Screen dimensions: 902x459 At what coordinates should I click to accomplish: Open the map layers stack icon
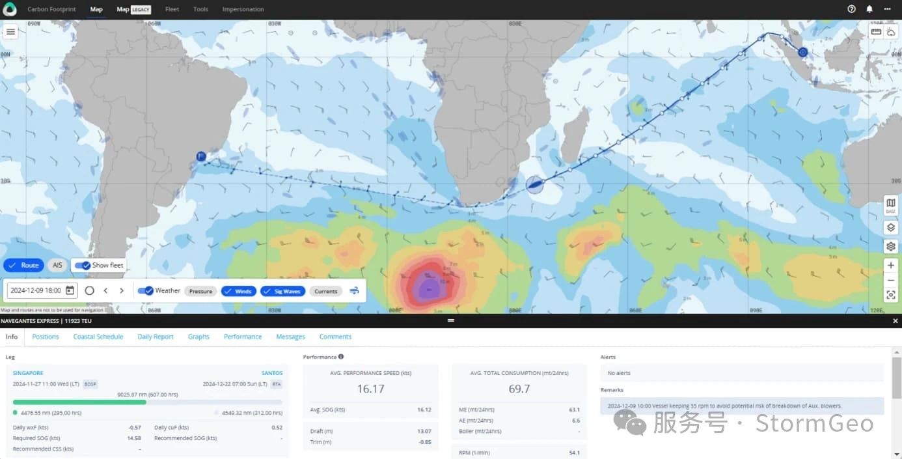891,228
